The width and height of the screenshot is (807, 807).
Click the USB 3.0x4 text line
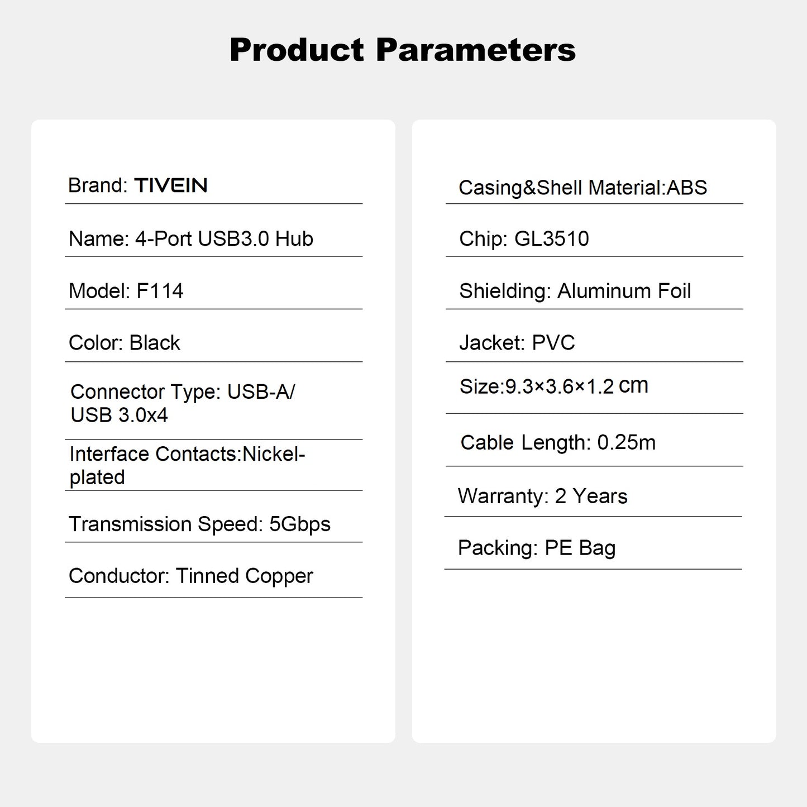(119, 416)
